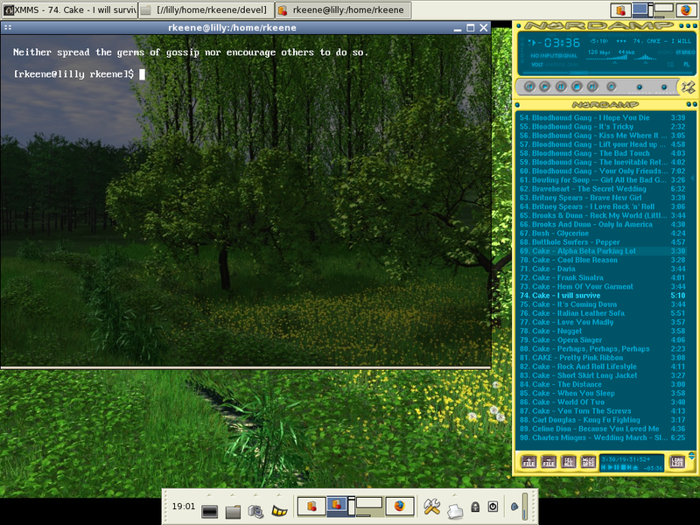Select 'Cake - I will survive' playlist entry
The height and width of the screenshot is (525, 700).
[x=602, y=296]
